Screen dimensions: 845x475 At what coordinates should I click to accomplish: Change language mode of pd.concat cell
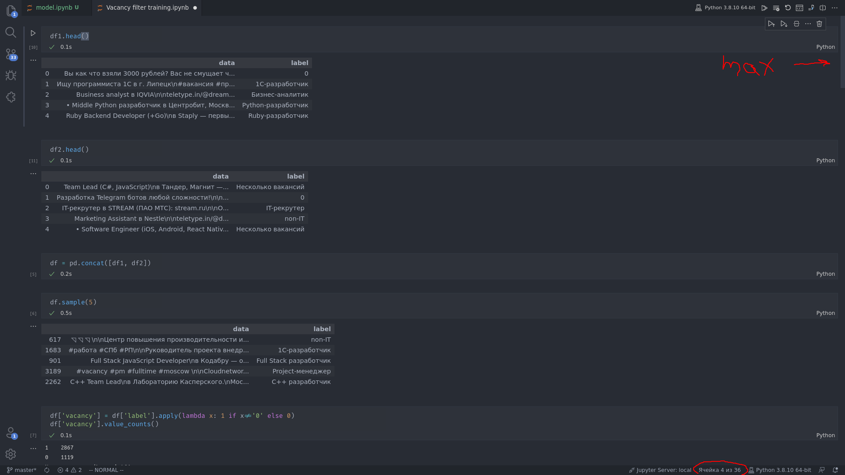[825, 274]
